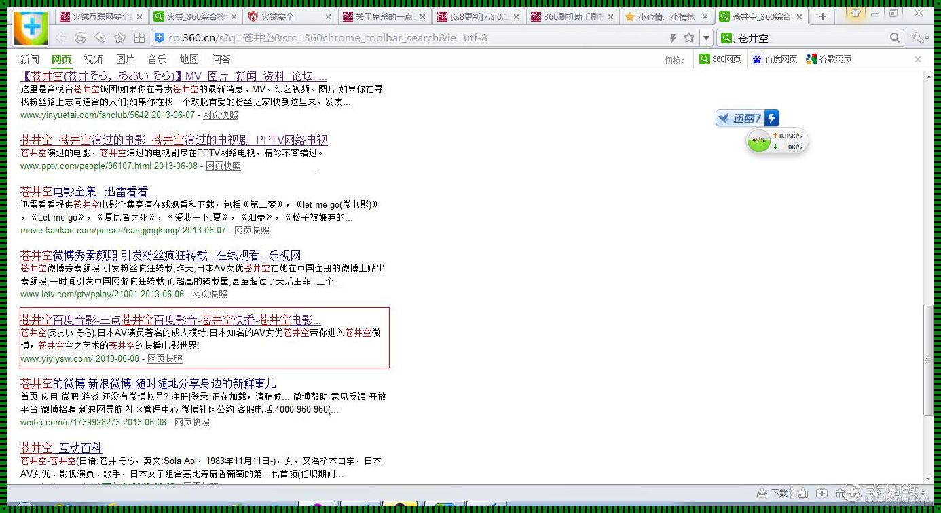941x513 pixels.
Task: Open the 问答 search category
Action: pos(221,60)
